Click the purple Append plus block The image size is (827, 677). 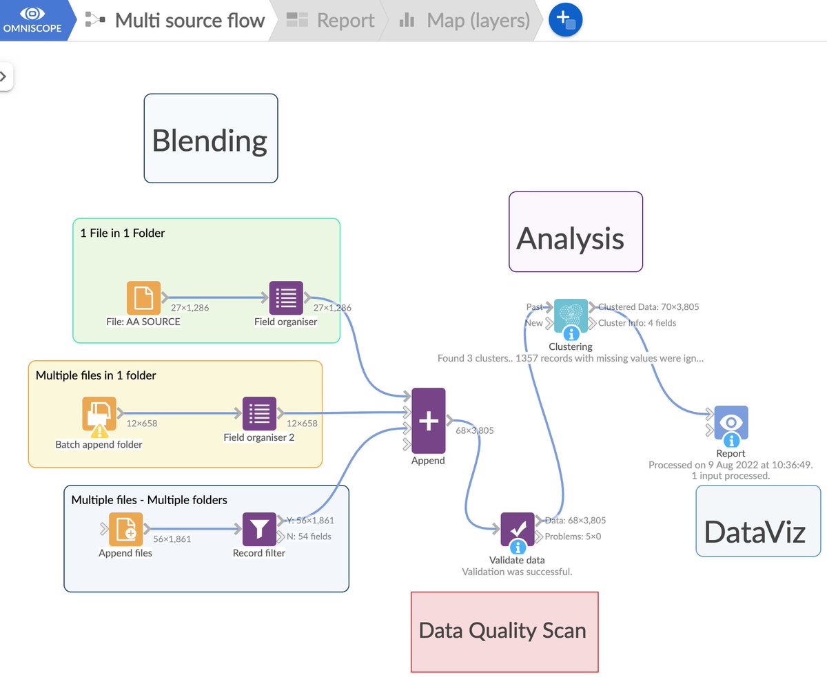coord(429,420)
